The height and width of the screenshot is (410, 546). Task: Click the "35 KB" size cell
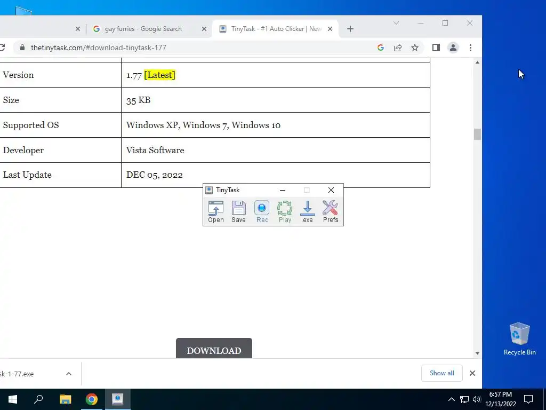click(276, 100)
